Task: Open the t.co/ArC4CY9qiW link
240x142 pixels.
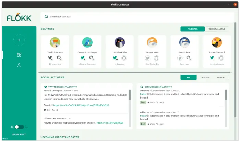Action: pos(67,105)
